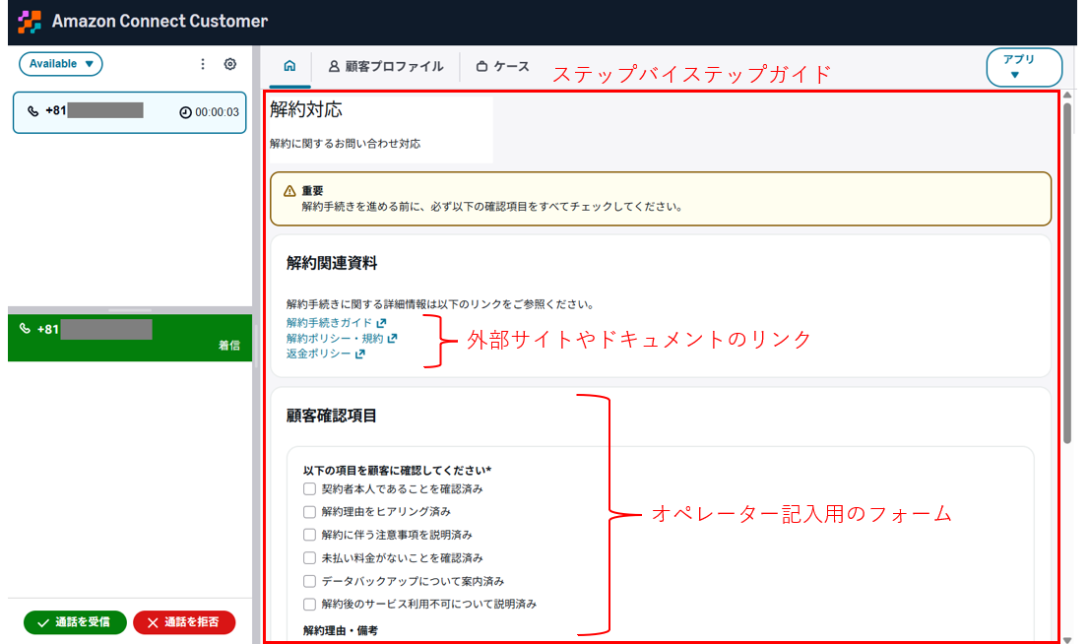Viewport: 1089px width, 644px height.
Task: Click the phone icon on the active call card
Action: point(32,111)
